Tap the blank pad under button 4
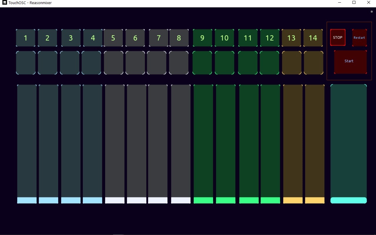Screen dimensions: 376x235 pos(91,63)
